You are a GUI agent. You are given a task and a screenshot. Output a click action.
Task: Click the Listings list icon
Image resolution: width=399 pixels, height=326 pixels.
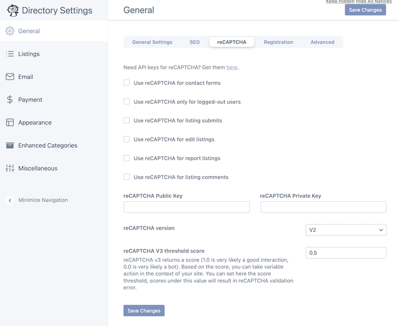point(10,54)
